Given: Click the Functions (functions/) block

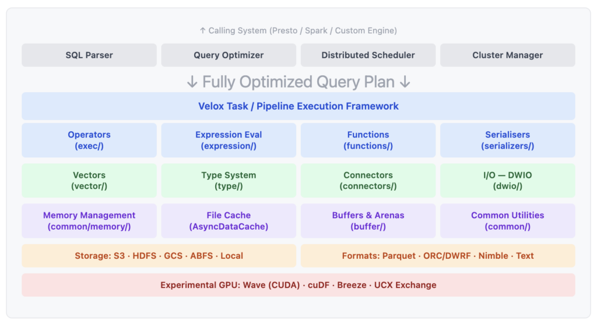Looking at the screenshot, I should (368, 140).
